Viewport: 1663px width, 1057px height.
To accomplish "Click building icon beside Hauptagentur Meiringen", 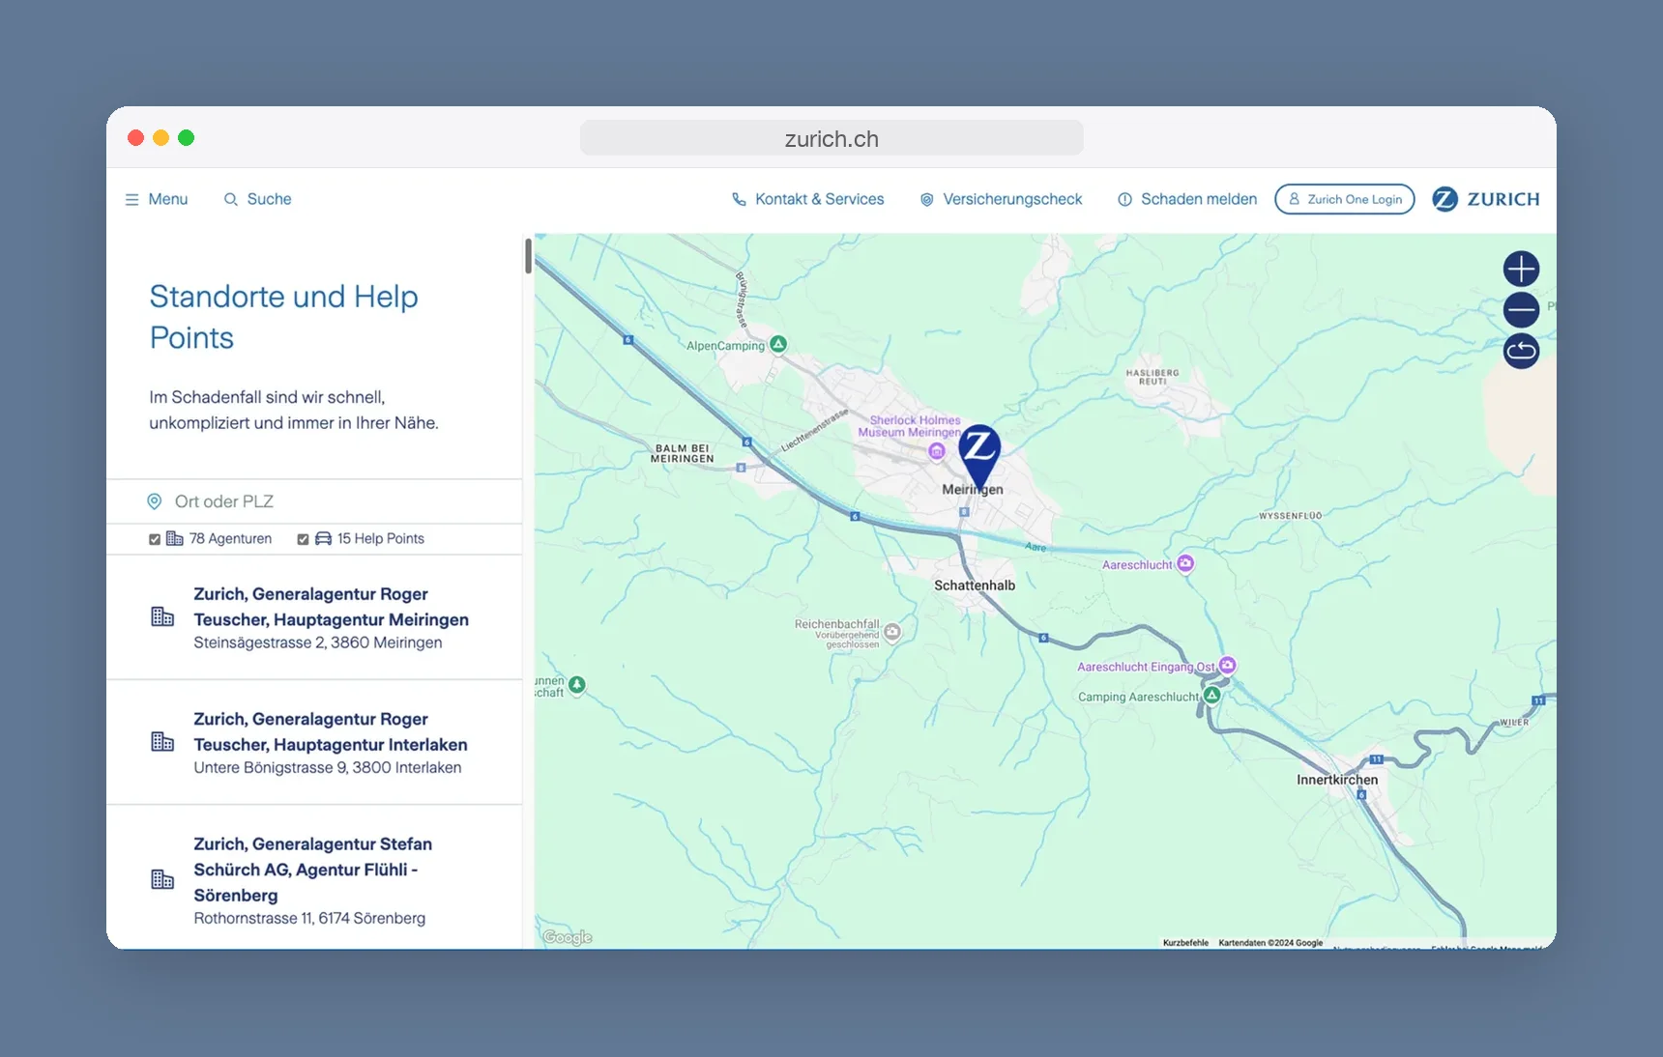I will point(162,616).
